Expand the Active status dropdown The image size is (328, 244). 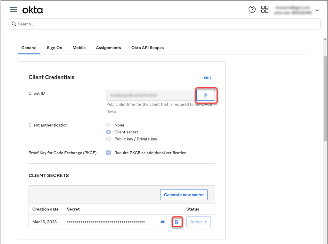[x=199, y=222]
